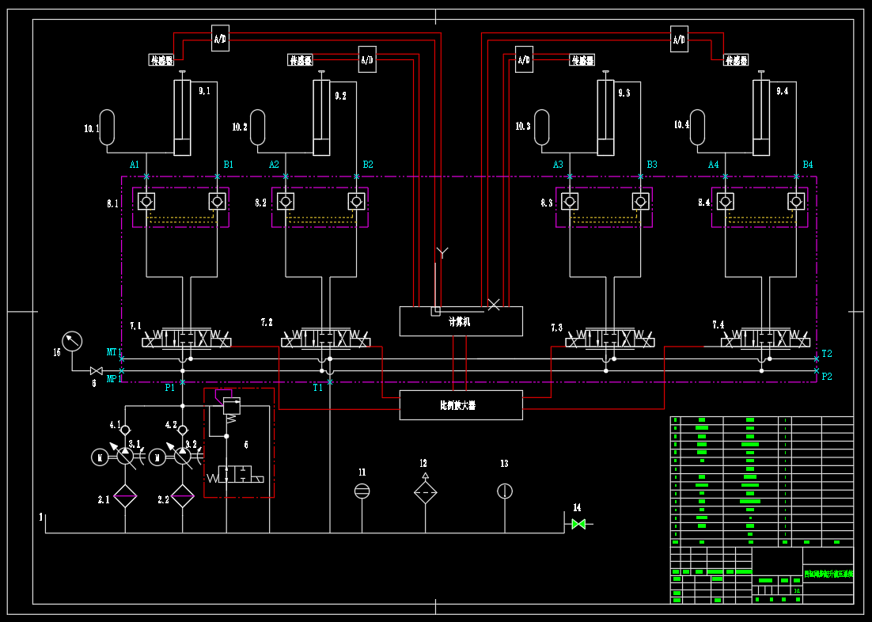This screenshot has height=622, width=872.
Task: Click item label 8.1
Action: (112, 203)
